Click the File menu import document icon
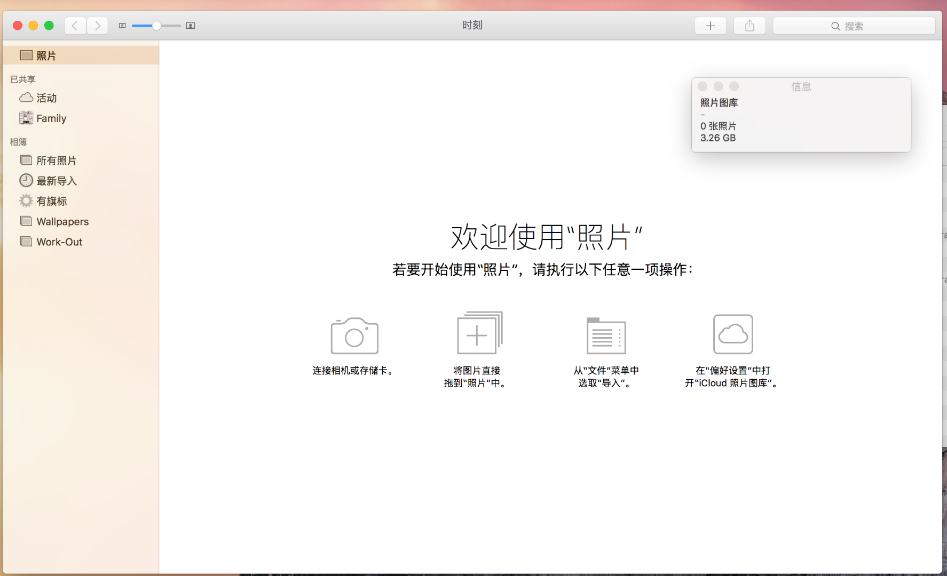The image size is (947, 576). [x=606, y=335]
